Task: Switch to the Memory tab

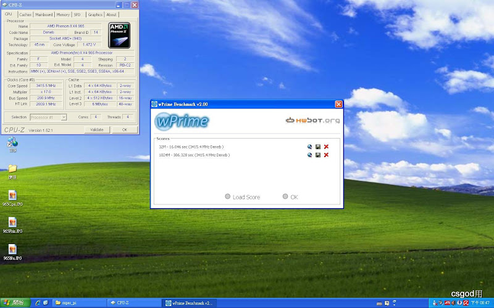Action: coord(63,14)
